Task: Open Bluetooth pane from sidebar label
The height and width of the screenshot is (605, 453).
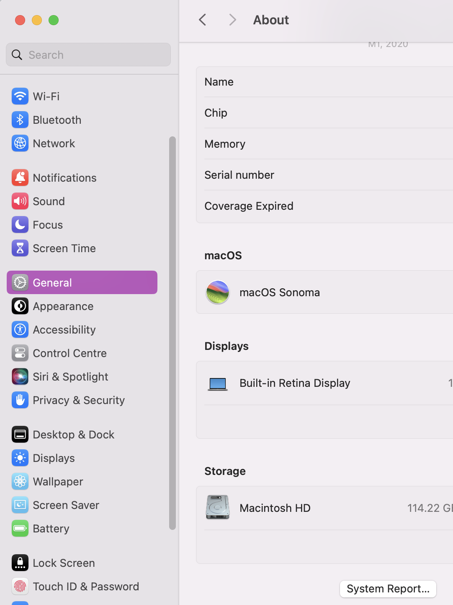Action: 57,120
